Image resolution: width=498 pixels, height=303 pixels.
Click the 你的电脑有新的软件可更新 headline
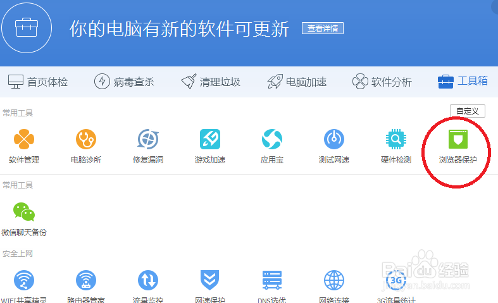pyautogui.click(x=179, y=28)
